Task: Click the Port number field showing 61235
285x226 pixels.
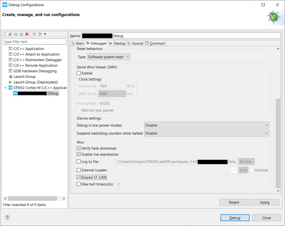Action: [112, 103]
